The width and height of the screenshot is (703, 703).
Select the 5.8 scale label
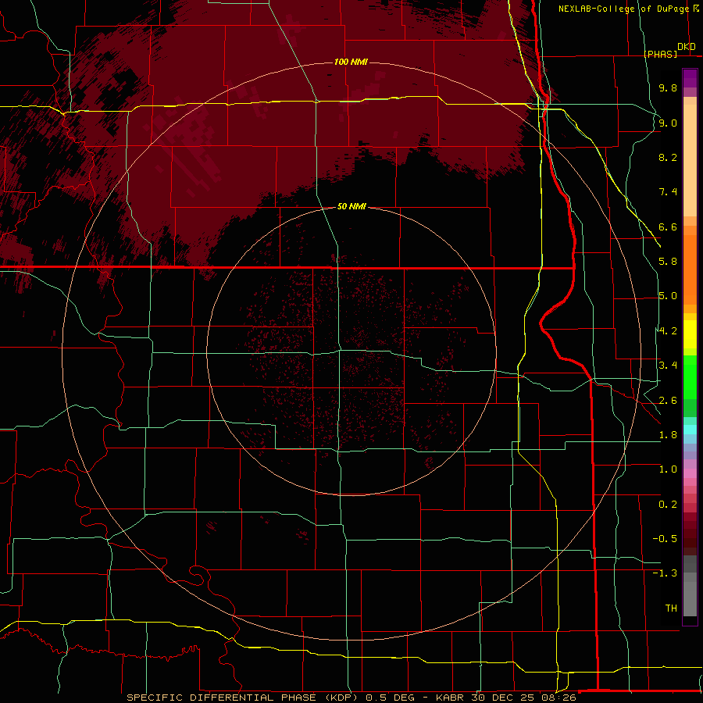[x=668, y=262]
